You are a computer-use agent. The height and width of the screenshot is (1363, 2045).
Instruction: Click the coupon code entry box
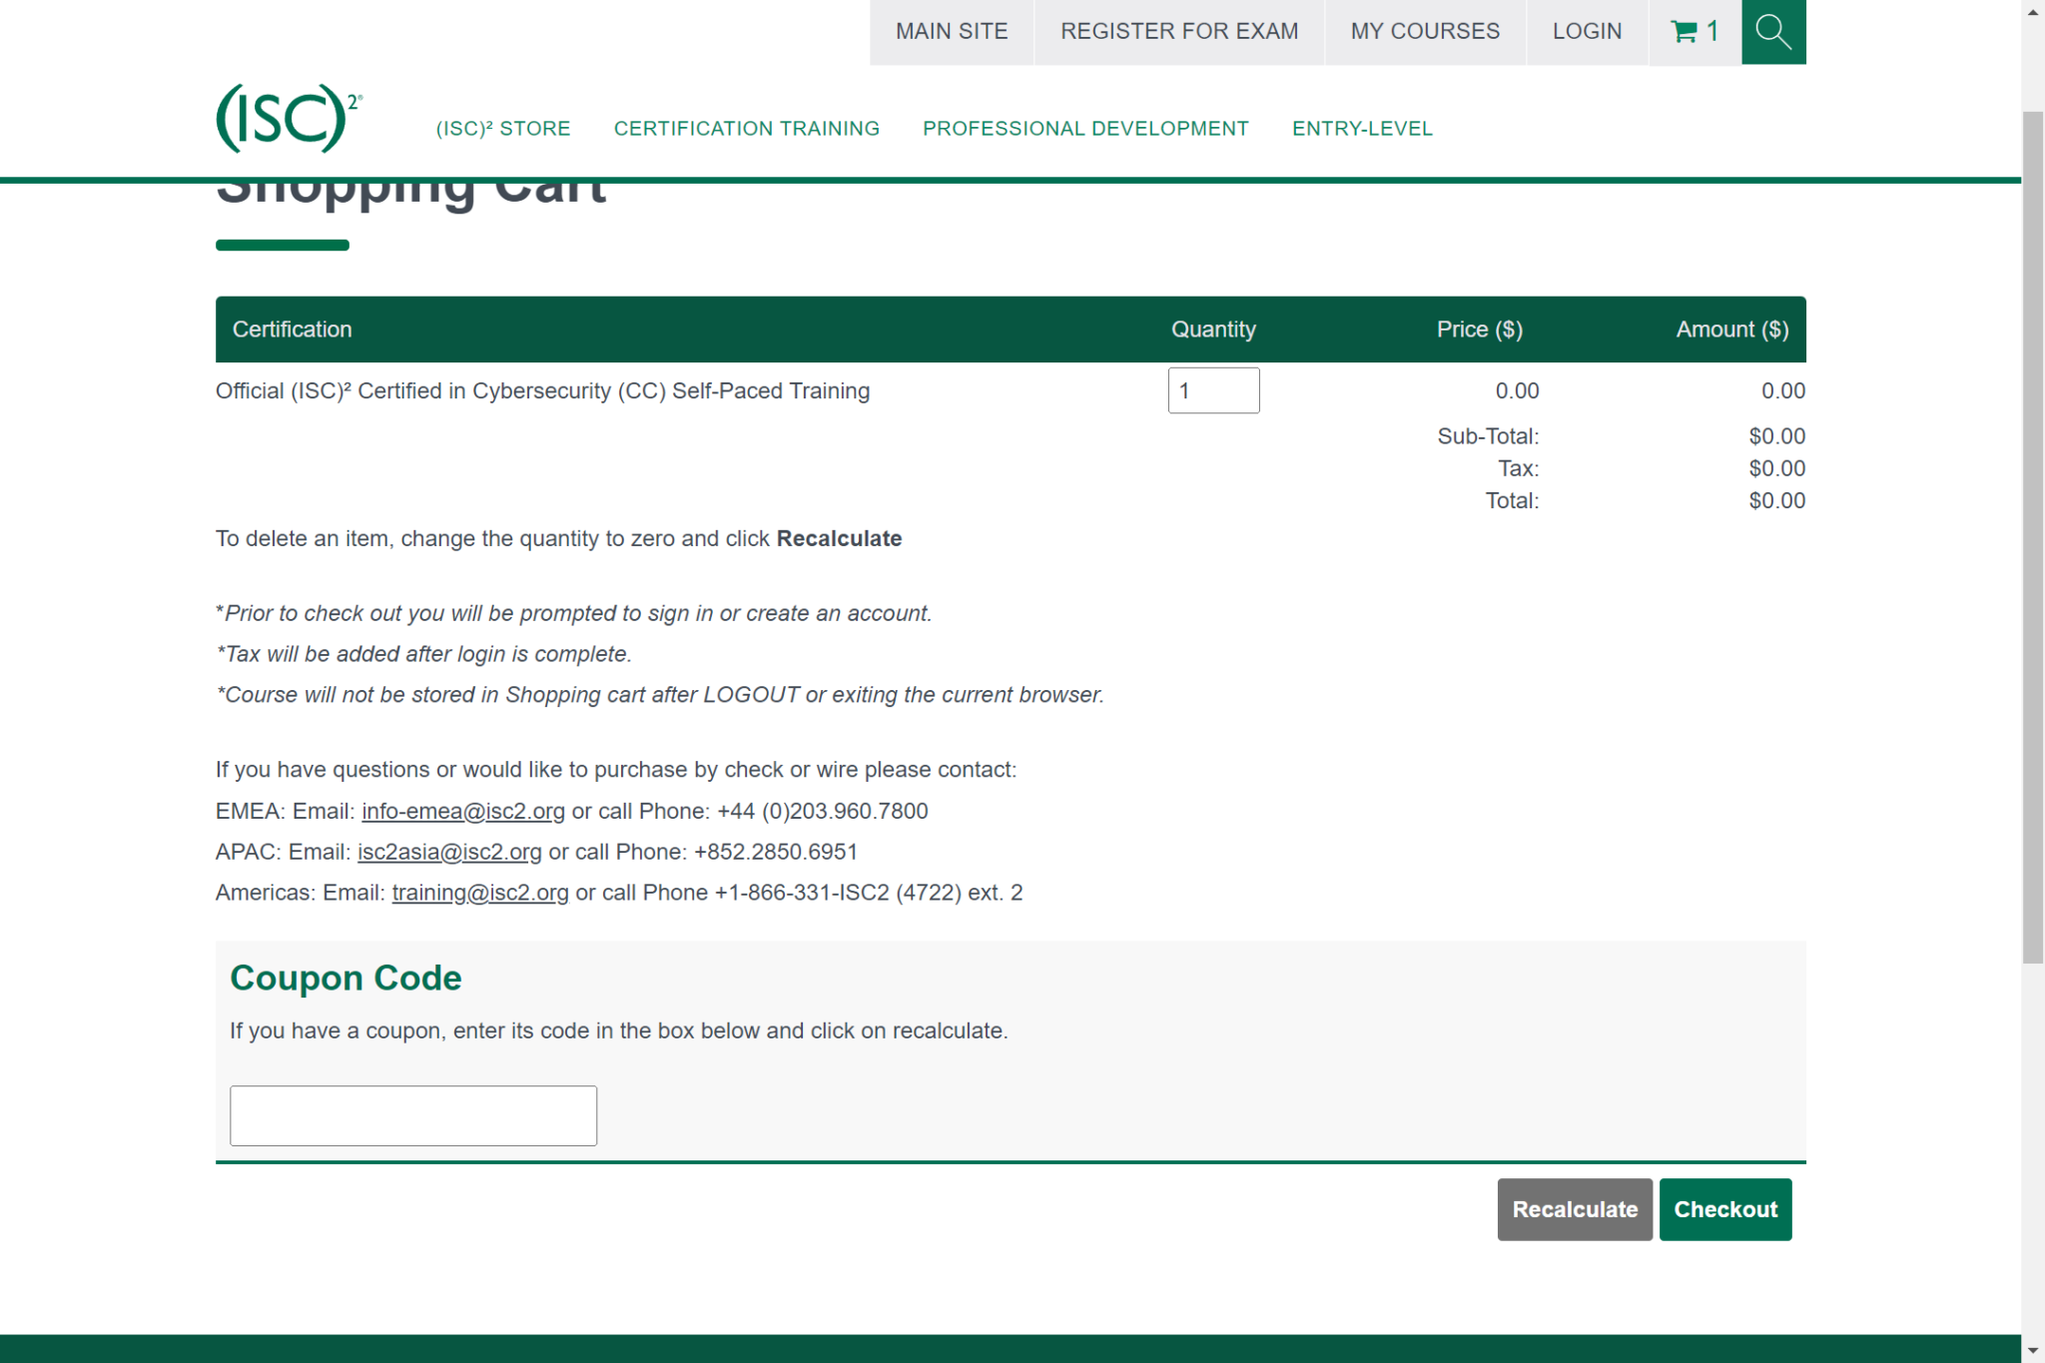tap(413, 1114)
